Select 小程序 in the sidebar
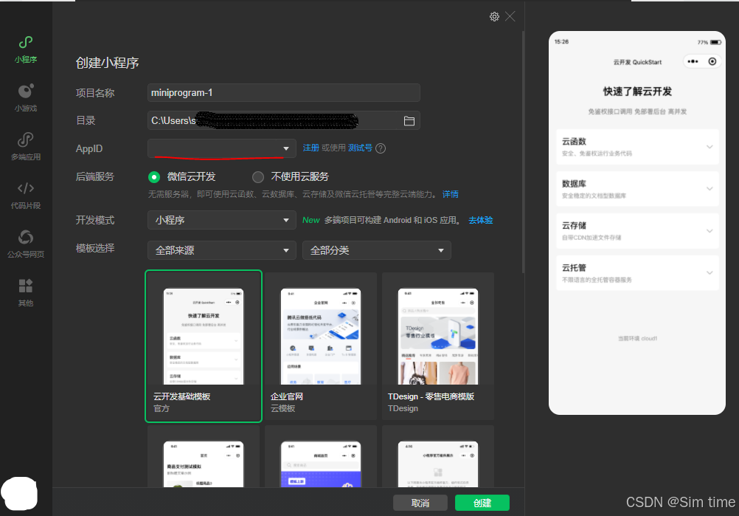The height and width of the screenshot is (516, 739). (x=26, y=50)
